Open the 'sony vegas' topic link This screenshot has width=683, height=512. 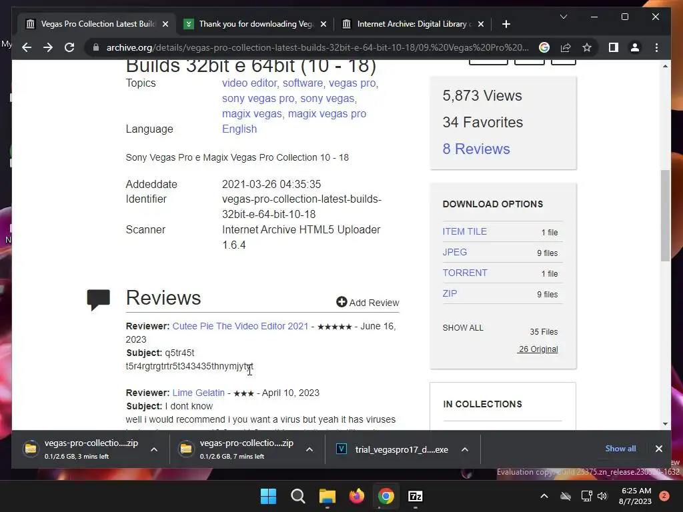327,99
